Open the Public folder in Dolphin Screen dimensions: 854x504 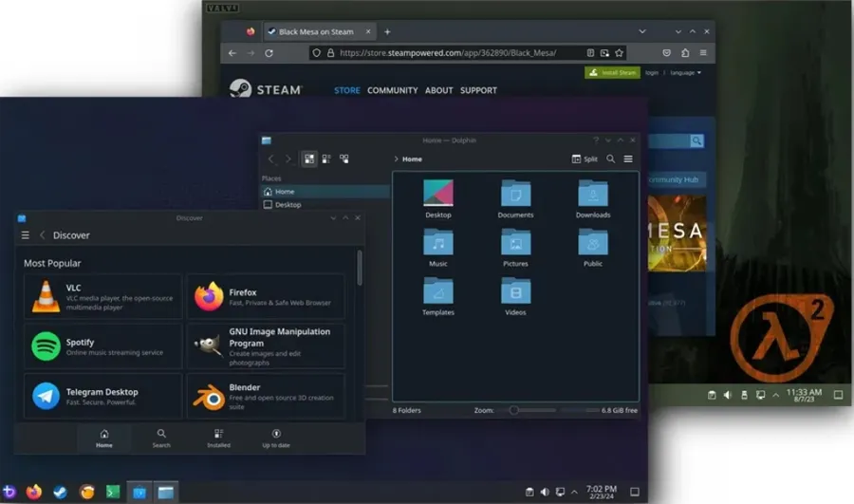pyautogui.click(x=592, y=248)
